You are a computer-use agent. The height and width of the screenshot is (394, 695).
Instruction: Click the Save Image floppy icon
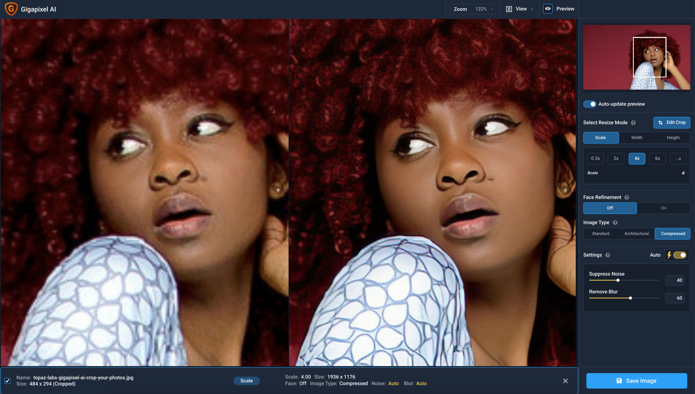click(x=619, y=381)
